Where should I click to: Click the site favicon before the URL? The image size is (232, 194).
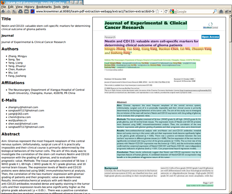tap(32, 11)
